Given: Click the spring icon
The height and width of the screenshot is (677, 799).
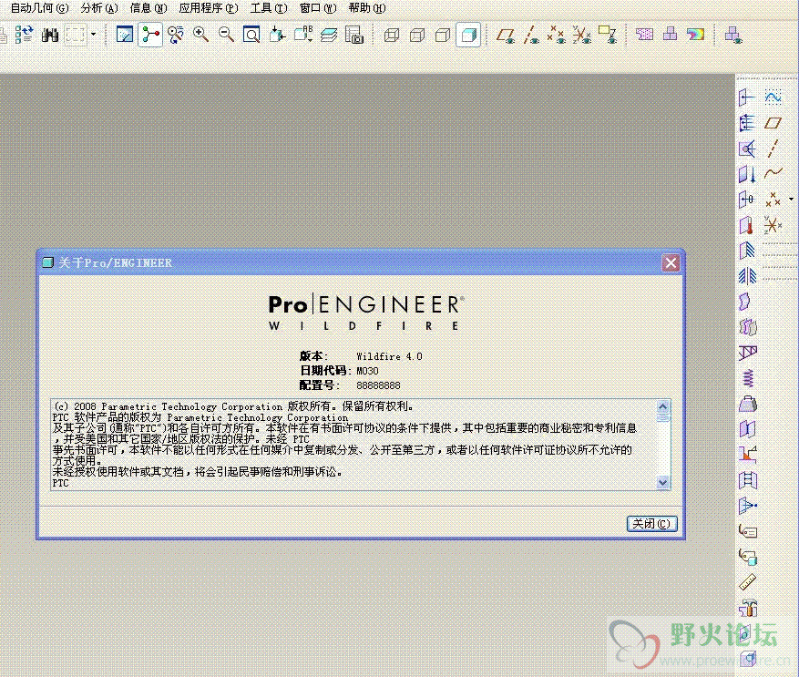Looking at the screenshot, I should [x=747, y=378].
